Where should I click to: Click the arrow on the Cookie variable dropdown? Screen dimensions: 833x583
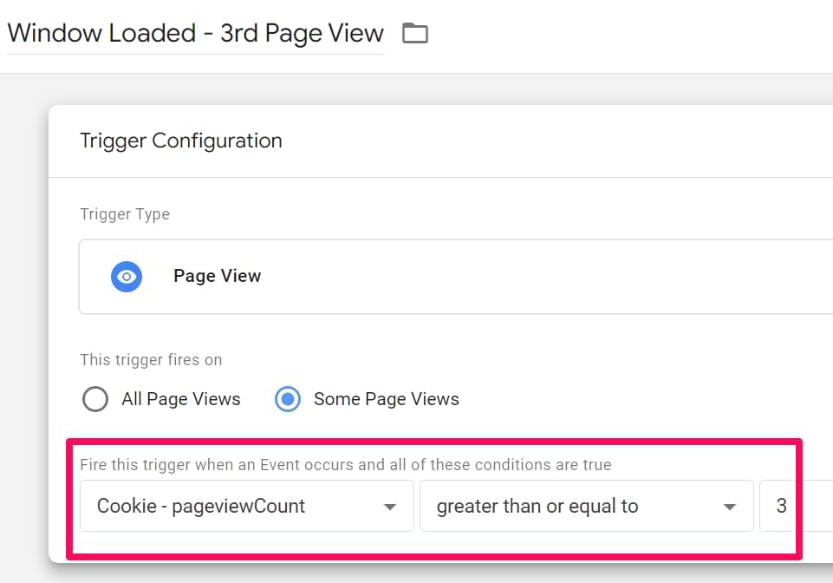point(390,507)
